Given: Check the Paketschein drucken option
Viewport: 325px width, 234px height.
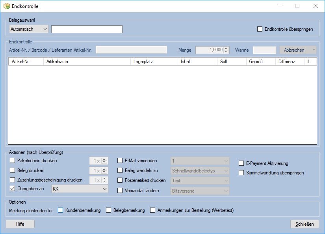Looking at the screenshot, I should (12, 161).
